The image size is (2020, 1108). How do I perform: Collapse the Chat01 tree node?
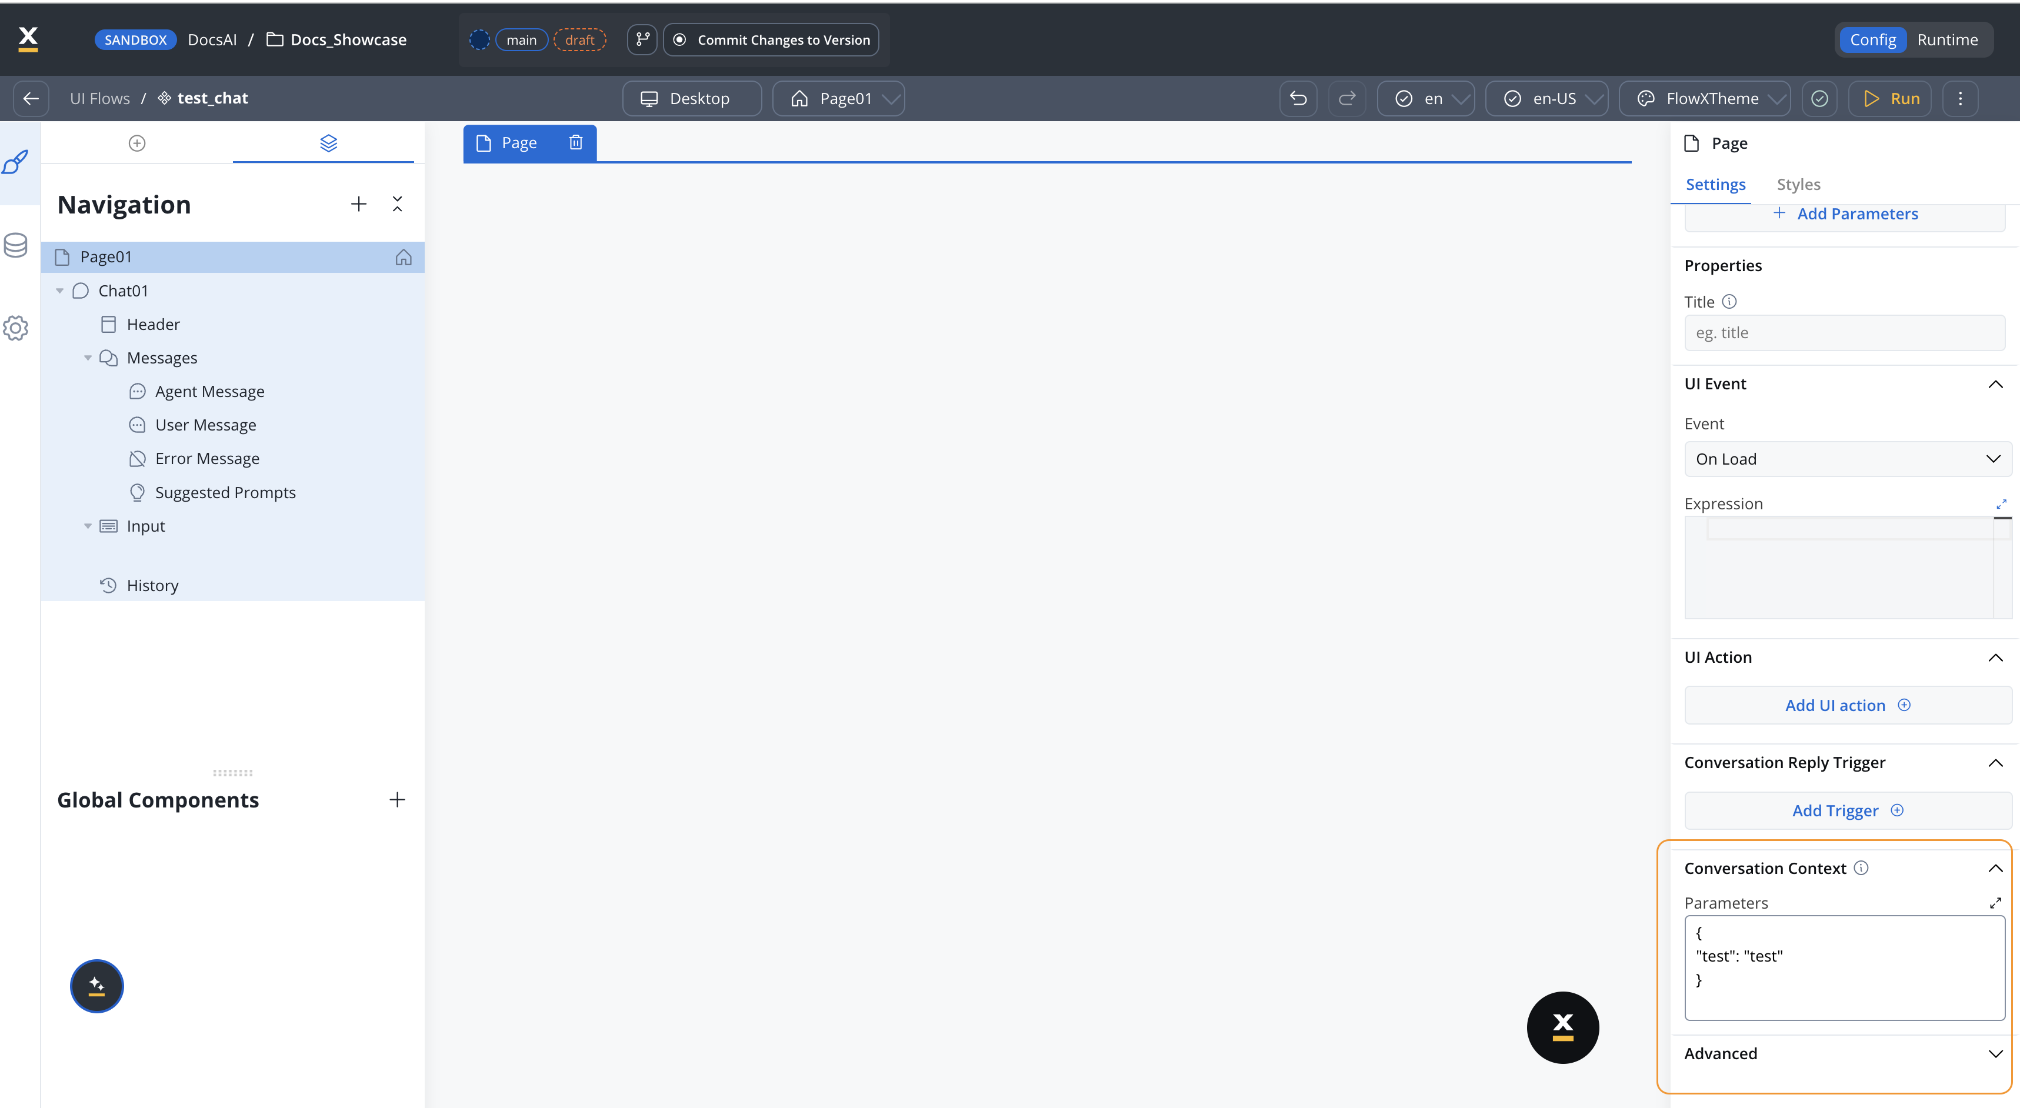click(59, 291)
